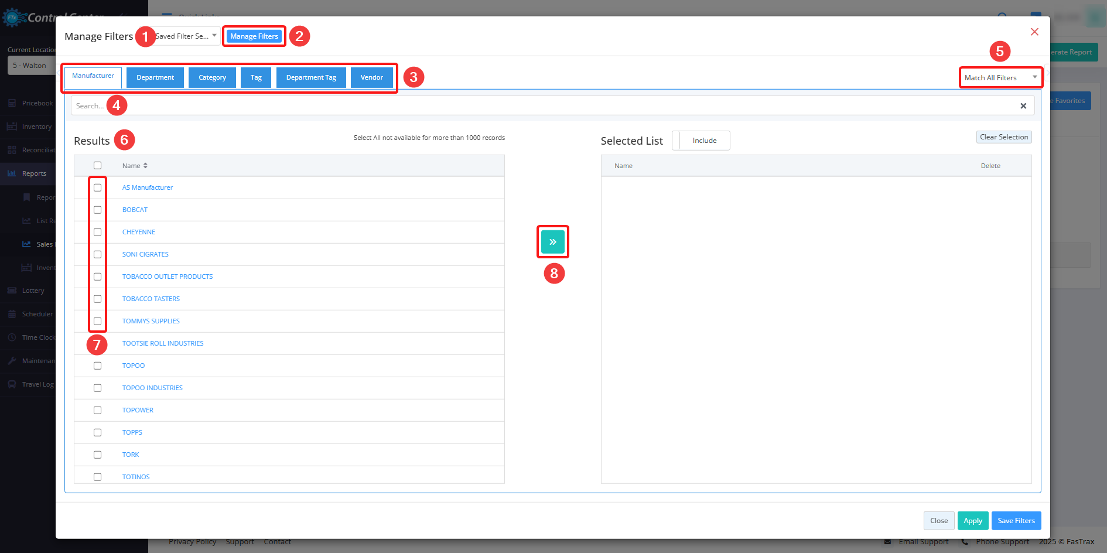Click the Time Clock sidebar icon
This screenshot has height=553, width=1107.
[12, 337]
